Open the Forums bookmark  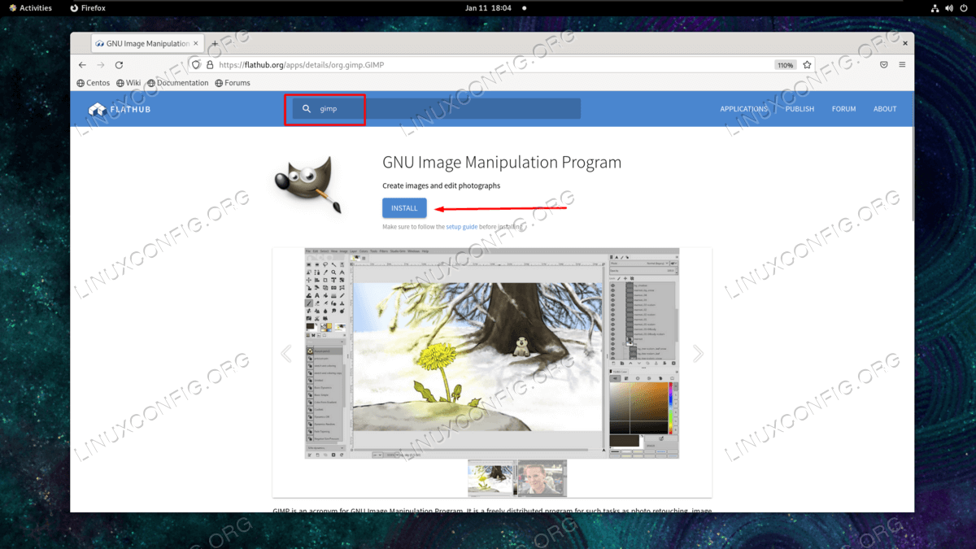click(x=233, y=83)
